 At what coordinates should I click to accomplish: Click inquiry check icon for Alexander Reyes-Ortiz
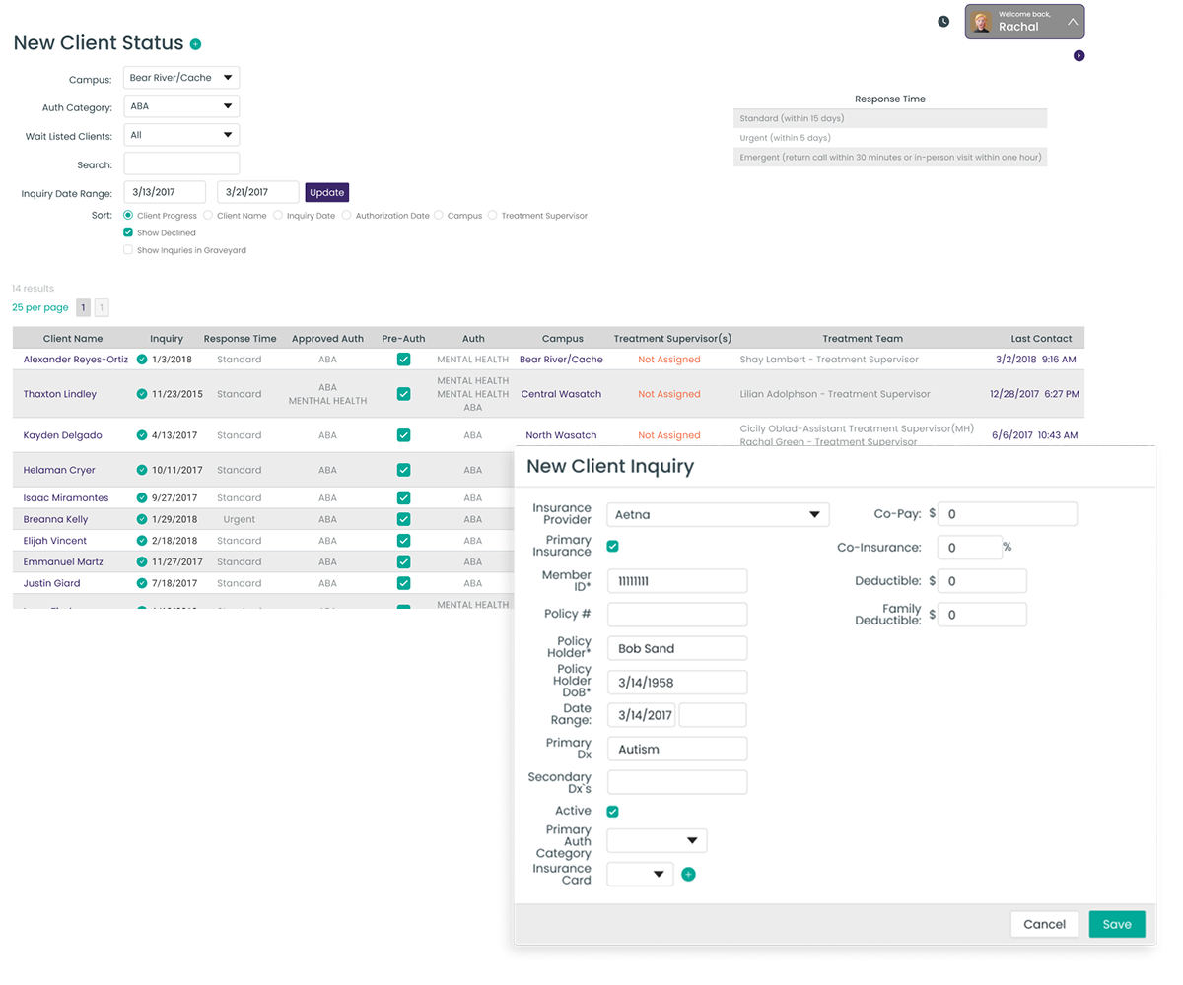pos(142,360)
